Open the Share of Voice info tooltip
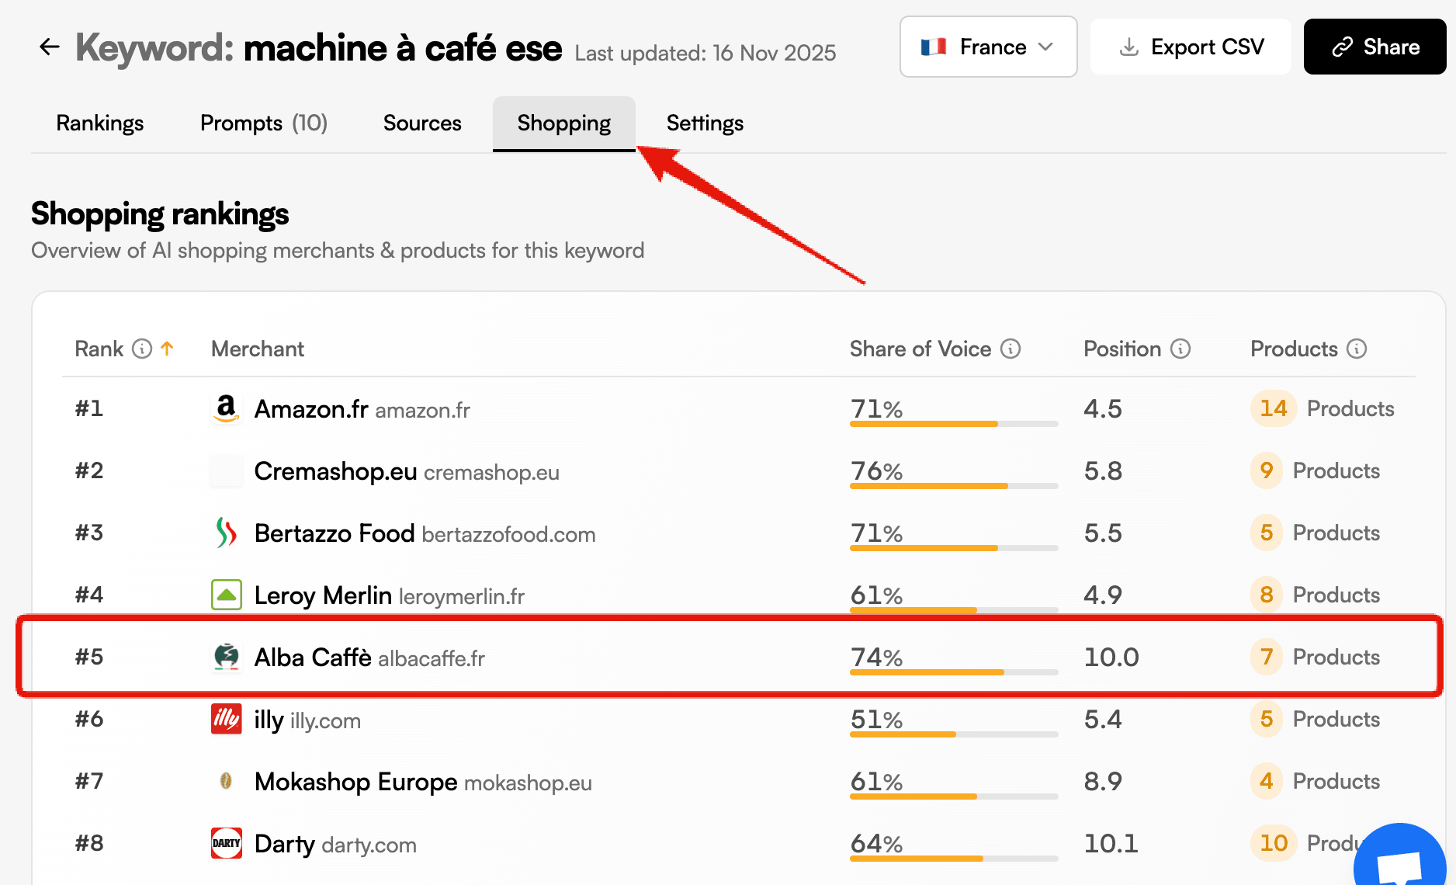The height and width of the screenshot is (885, 1456). pyautogui.click(x=1011, y=349)
